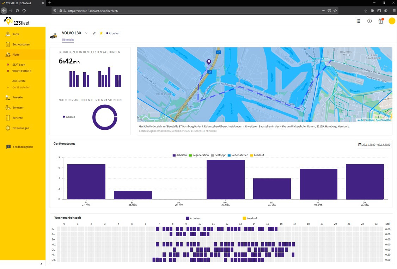Open the Berichte reports icon

click(x=8, y=118)
